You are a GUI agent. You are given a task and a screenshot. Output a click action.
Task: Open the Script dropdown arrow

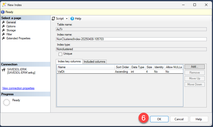[67, 19]
